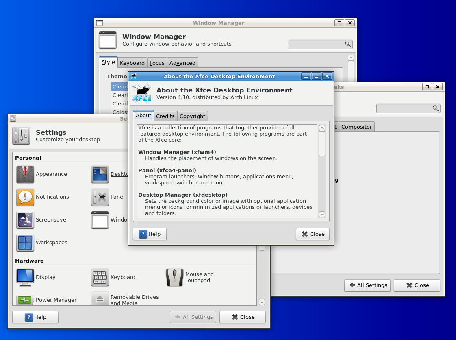Open Appearance settings icon
The image size is (456, 340).
coord(25,174)
